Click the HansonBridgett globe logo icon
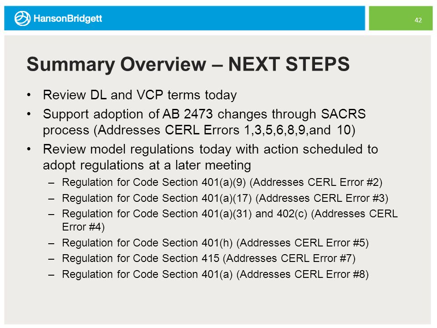This screenshot has width=437, height=328. [x=22, y=18]
